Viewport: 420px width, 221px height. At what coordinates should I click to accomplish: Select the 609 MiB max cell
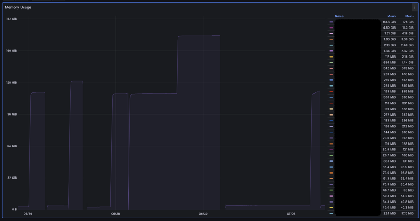click(x=407, y=68)
